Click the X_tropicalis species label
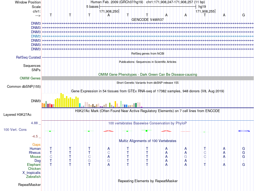 (32, 173)
